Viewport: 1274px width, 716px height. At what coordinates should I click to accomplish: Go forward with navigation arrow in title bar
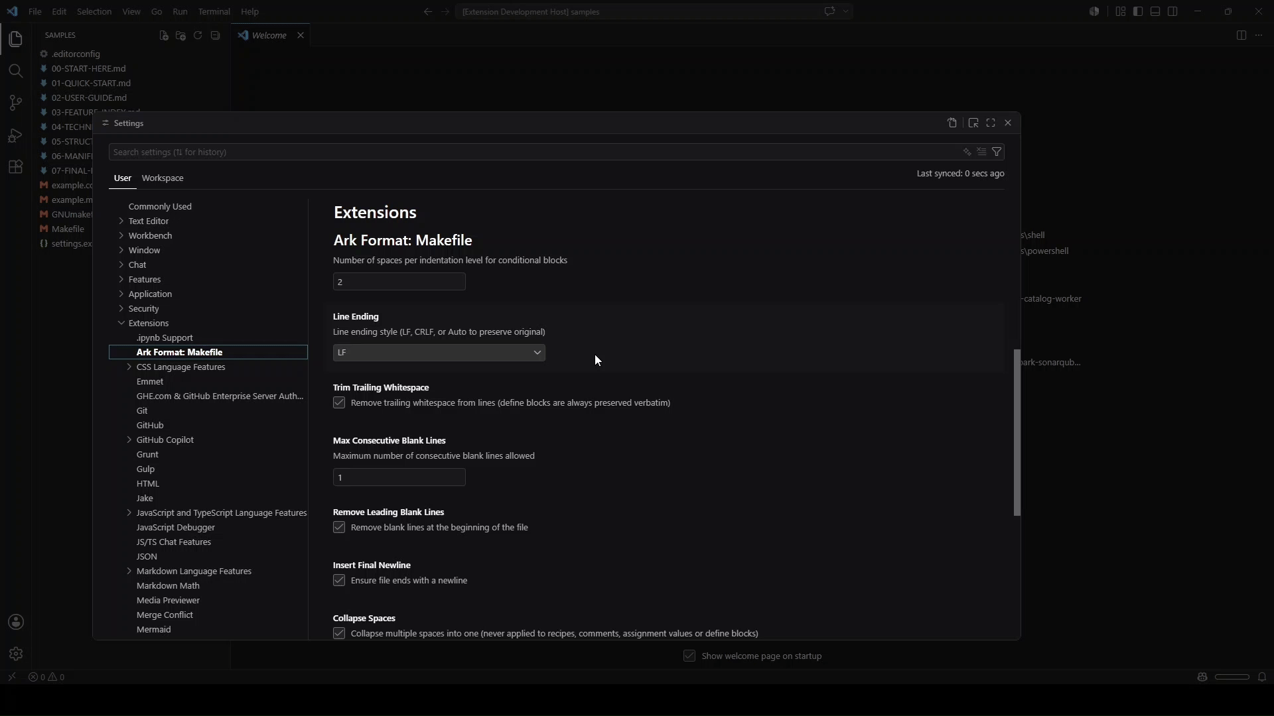445,11
